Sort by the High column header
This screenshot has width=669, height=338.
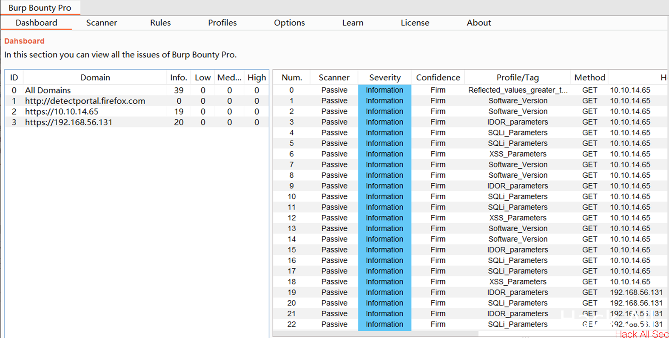click(x=256, y=77)
